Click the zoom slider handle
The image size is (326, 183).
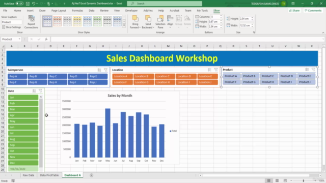304,181
